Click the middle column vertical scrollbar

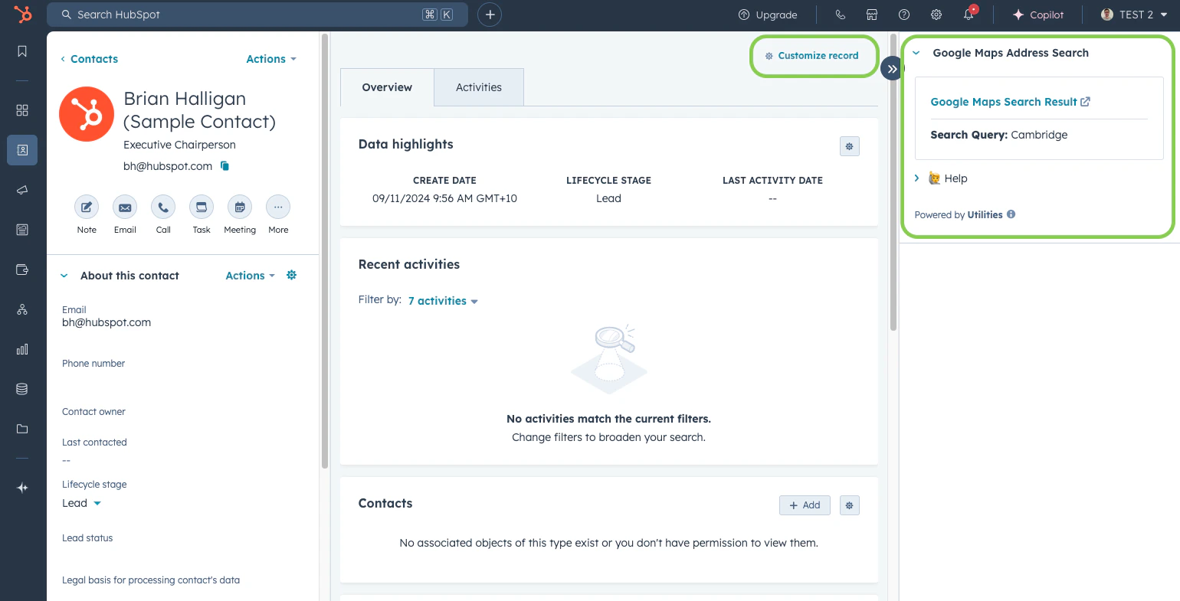(x=893, y=182)
